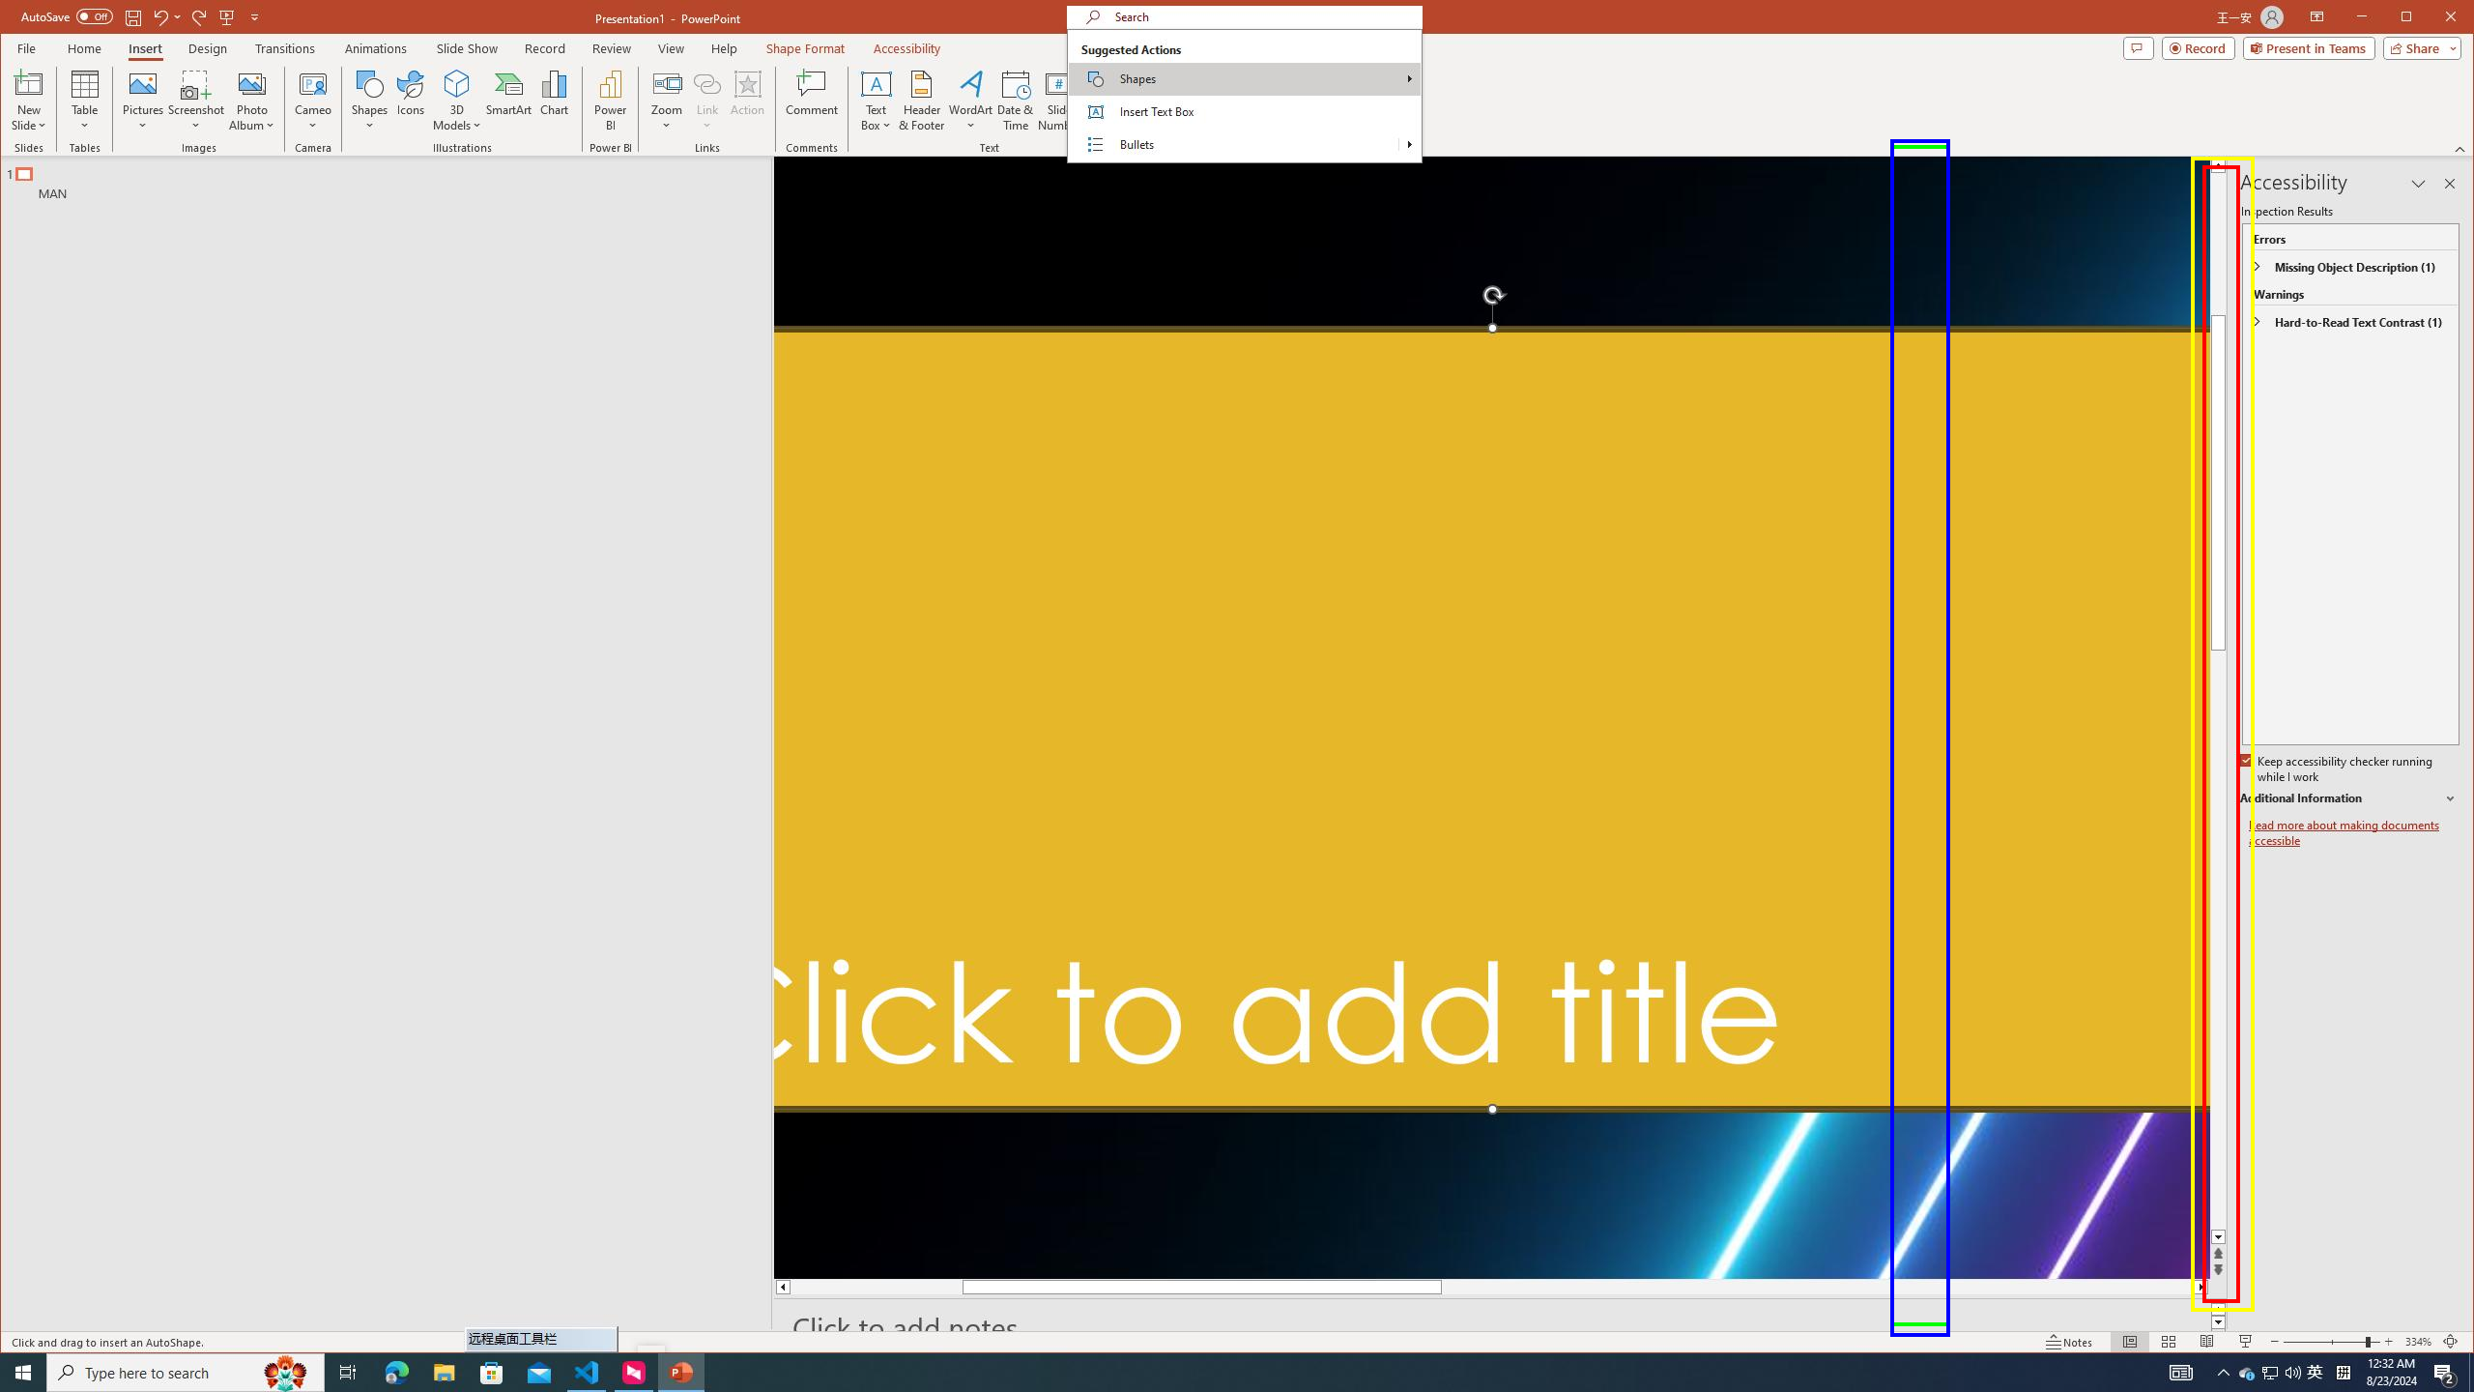Viewport: 2474px width, 1392px height.
Task: Insert Icons from the ribbon
Action: point(411,94)
